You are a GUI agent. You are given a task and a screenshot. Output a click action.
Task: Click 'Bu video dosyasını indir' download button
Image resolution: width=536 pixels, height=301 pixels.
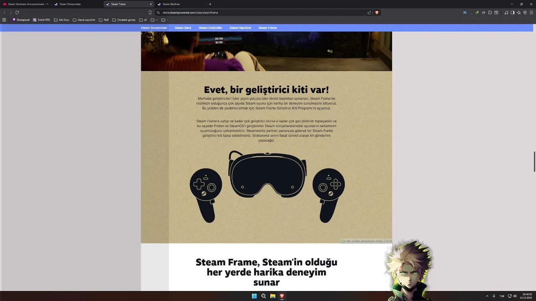[363, 241]
